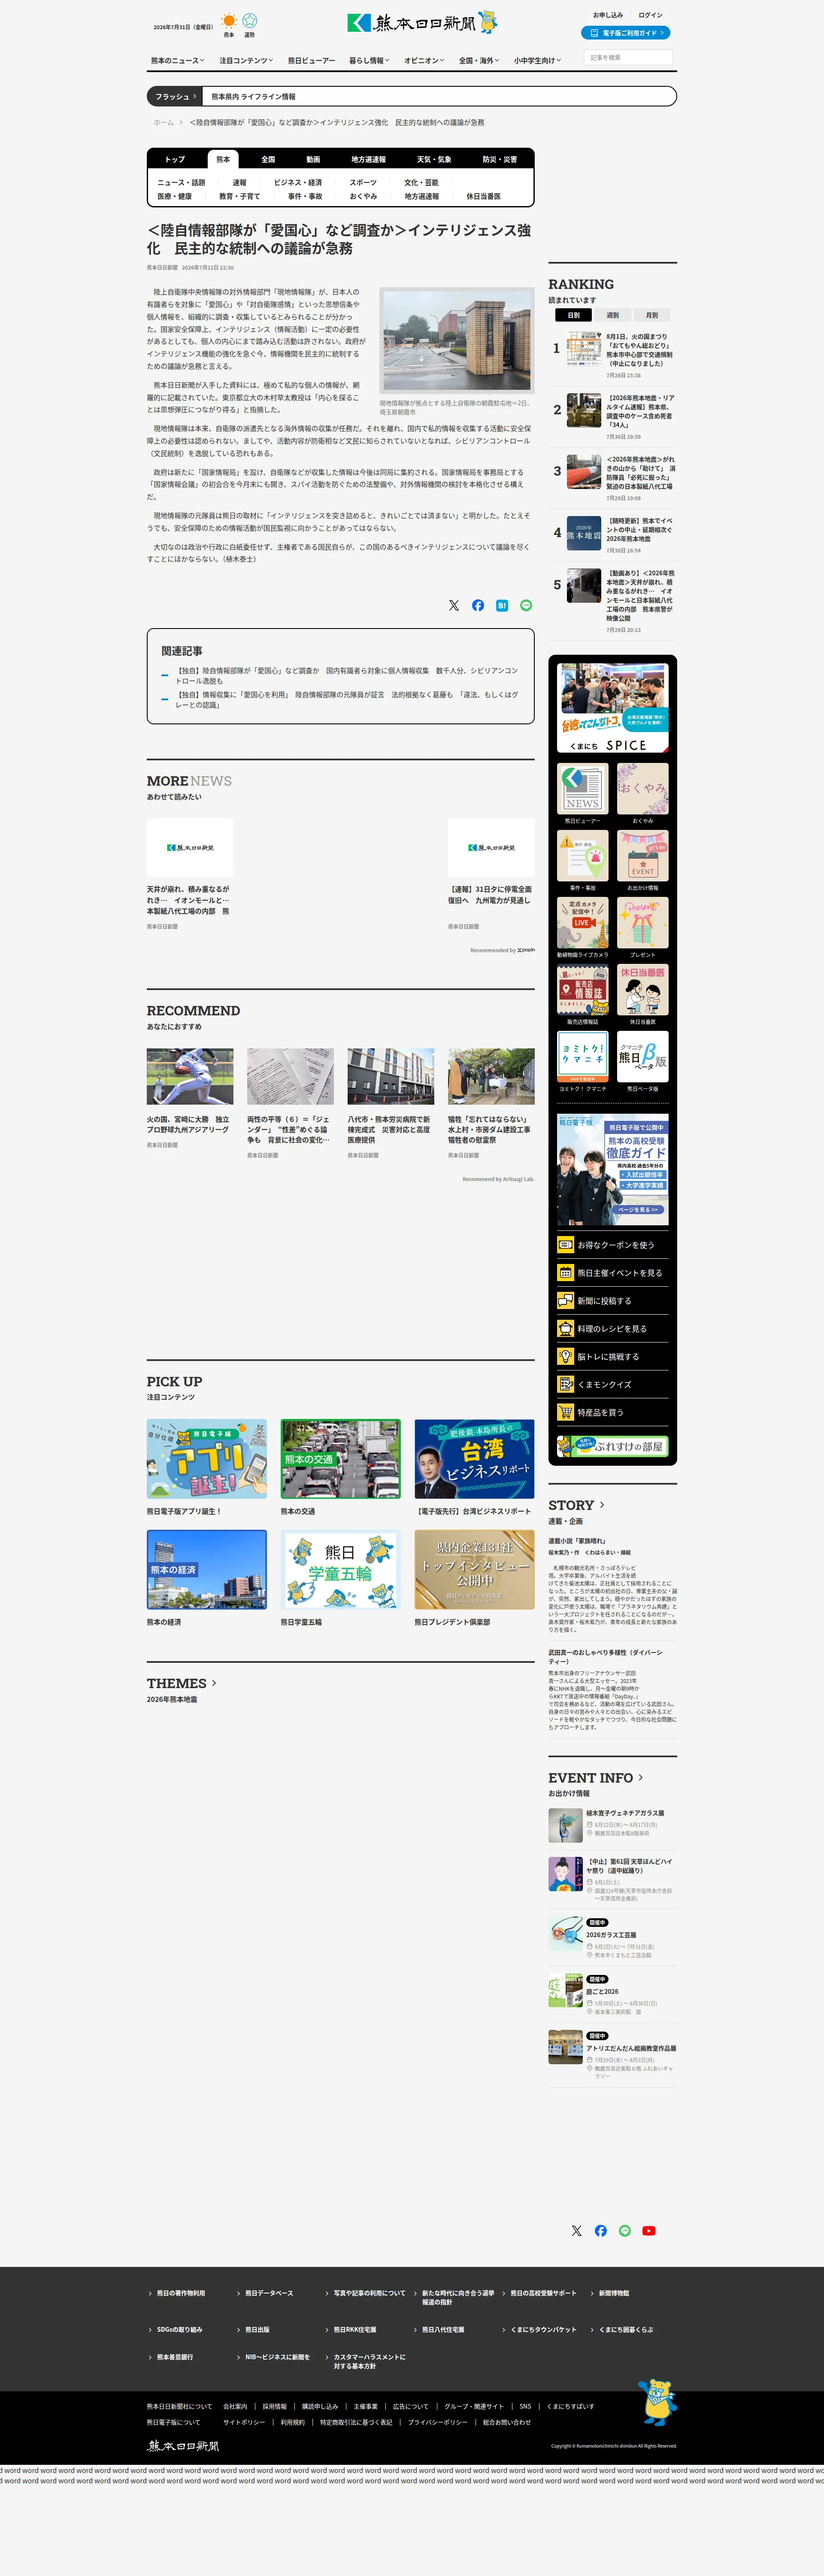Expand the オピニオン menu
The width and height of the screenshot is (824, 2576).
point(424,61)
